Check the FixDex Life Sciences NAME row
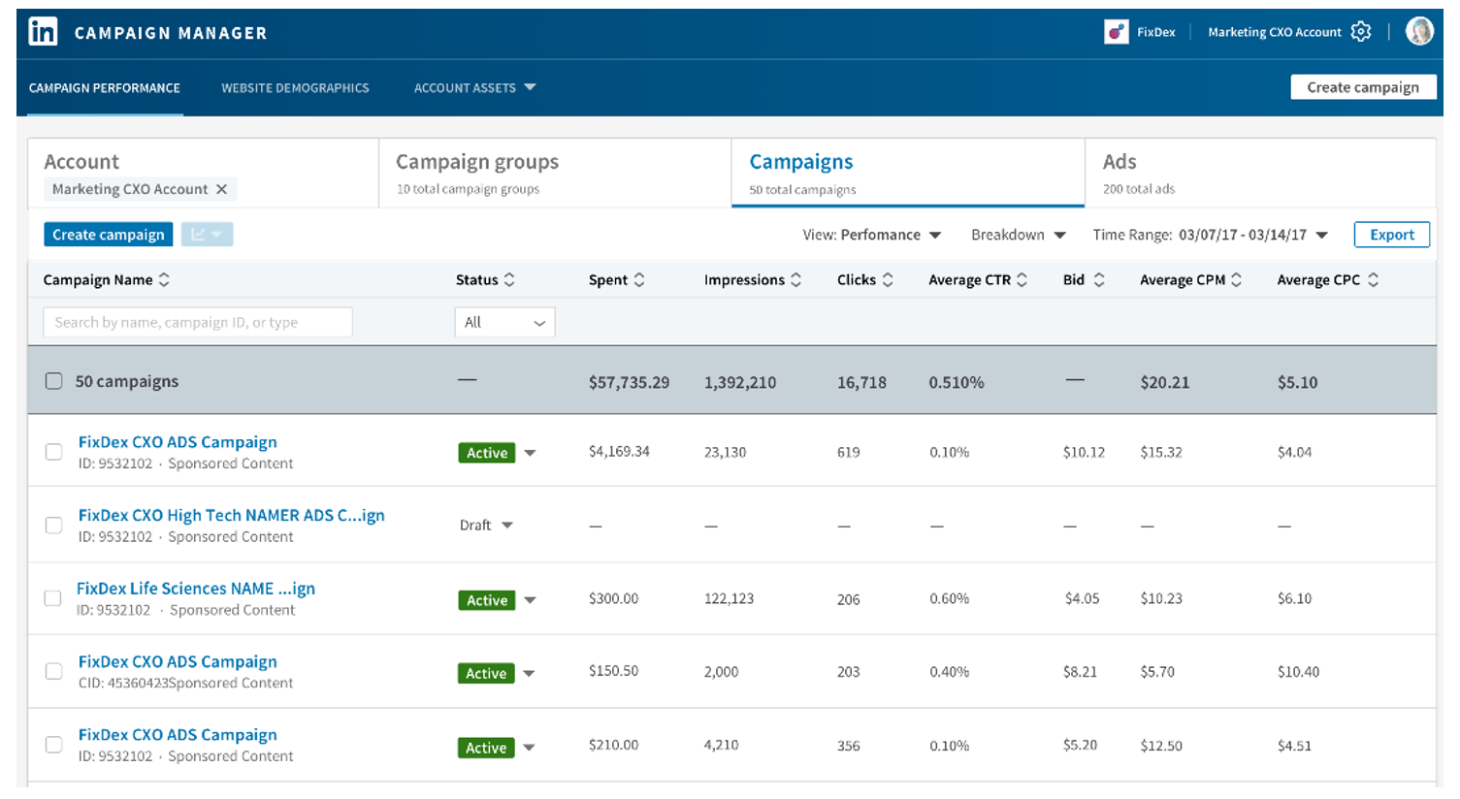Image resolution: width=1460 pixels, height=799 pixels. [x=53, y=598]
